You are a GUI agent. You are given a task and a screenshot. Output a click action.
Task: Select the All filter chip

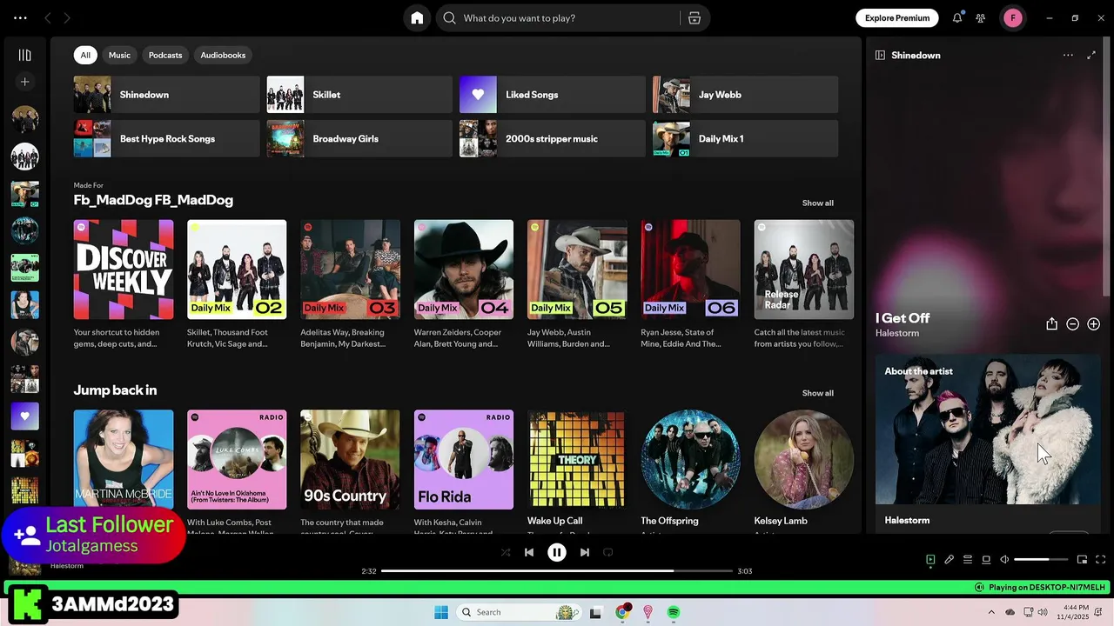click(x=85, y=55)
